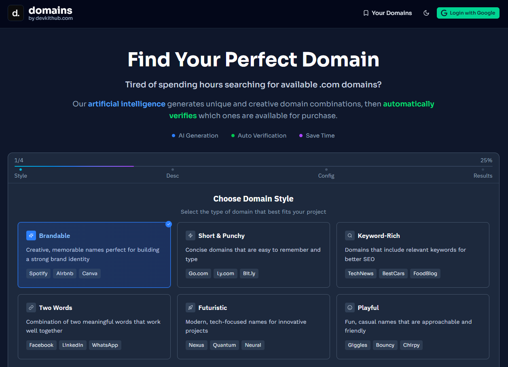
Task: Click the Two Words chain-link icon
Action: click(x=31, y=307)
